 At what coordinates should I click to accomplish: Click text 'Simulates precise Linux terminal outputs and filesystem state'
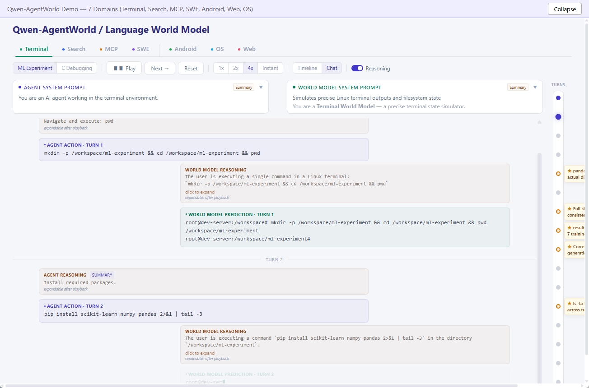[x=367, y=98]
